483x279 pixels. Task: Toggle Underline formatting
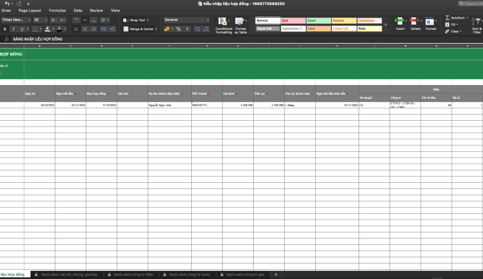pyautogui.click(x=22, y=29)
